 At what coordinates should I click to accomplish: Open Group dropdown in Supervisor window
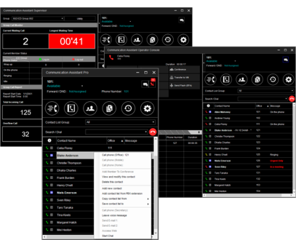[37, 18]
